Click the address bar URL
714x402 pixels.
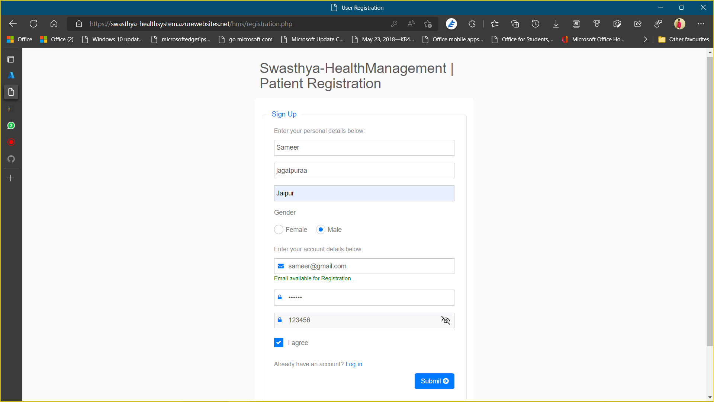click(x=191, y=24)
